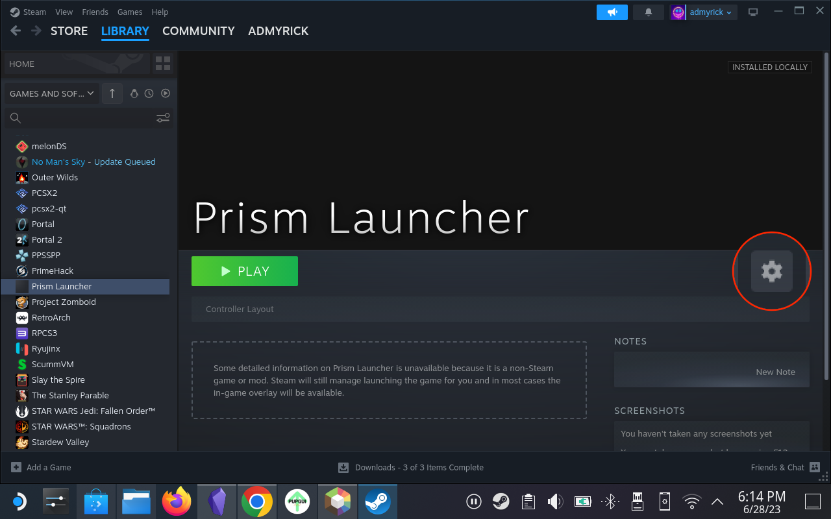Switch to the COMMUNITY tab
Screen dimensions: 831x519
(198, 30)
